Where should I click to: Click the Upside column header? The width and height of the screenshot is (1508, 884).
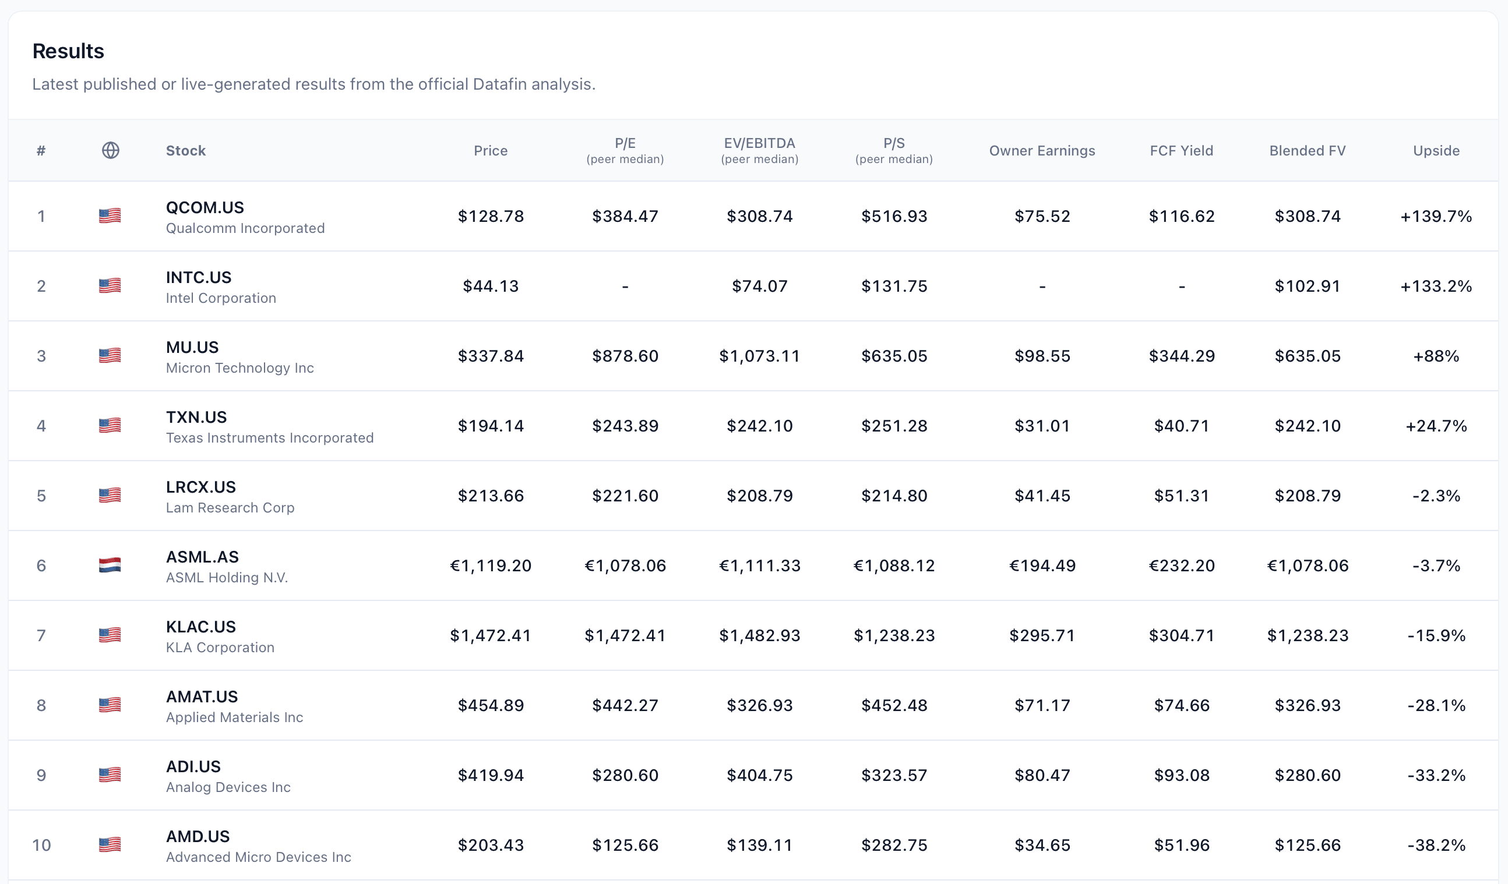click(x=1436, y=151)
